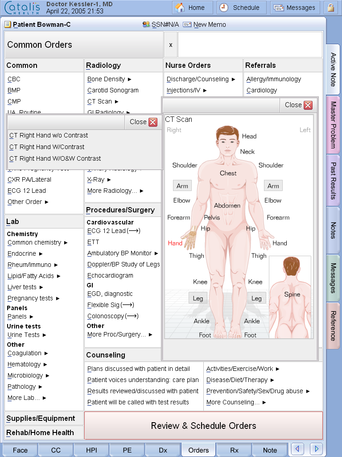Open Messages envelope icon in header
Screen dimensions: 342x457
tap(279, 8)
